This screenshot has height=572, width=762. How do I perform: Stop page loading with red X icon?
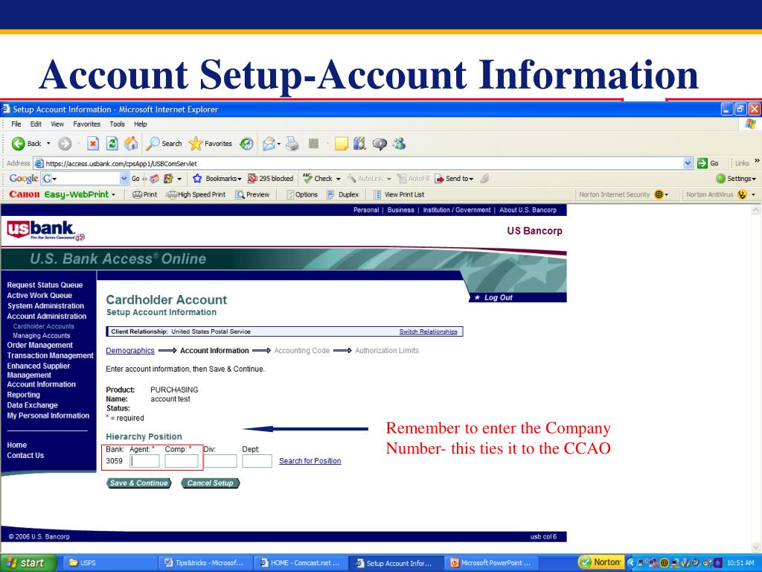93,144
